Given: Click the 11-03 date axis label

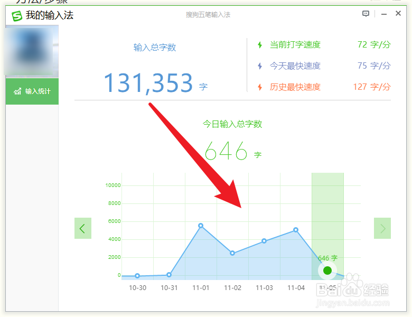Looking at the screenshot, I should click(x=264, y=288).
